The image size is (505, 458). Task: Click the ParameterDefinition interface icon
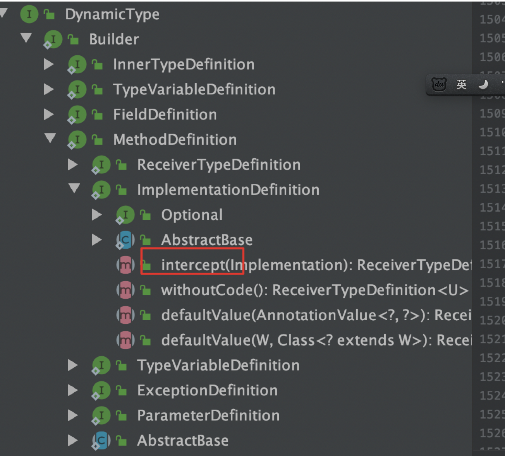[x=101, y=416]
